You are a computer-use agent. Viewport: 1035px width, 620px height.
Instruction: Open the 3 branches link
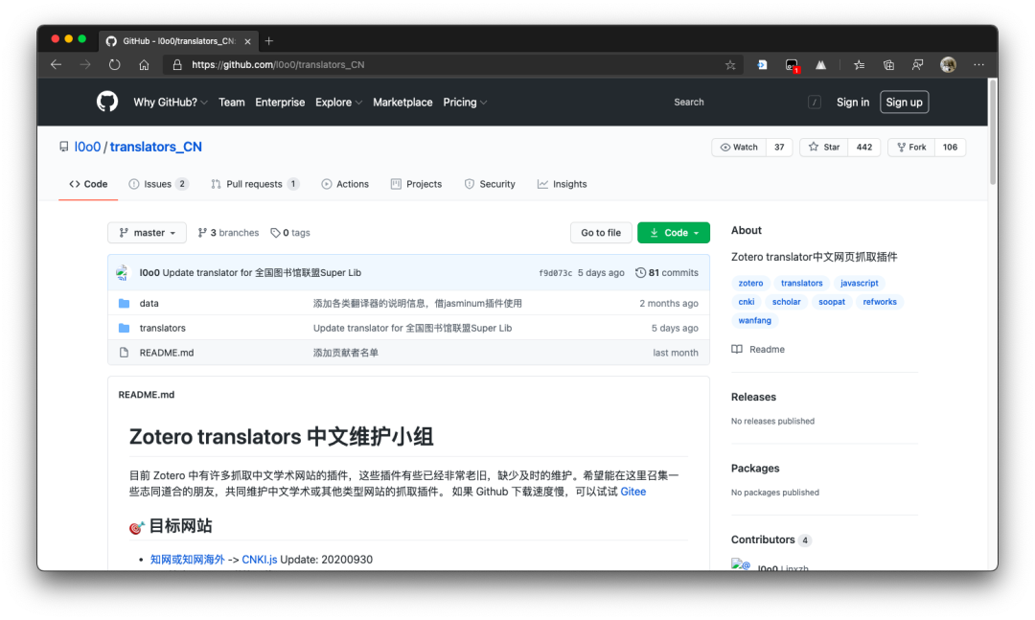pos(228,233)
